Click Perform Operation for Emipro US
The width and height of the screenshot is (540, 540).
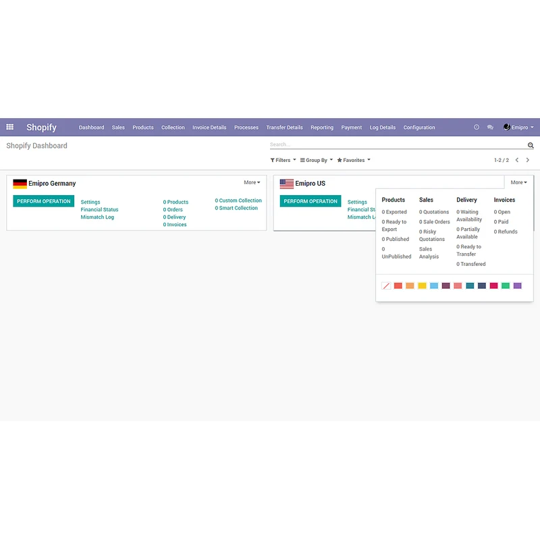310,201
